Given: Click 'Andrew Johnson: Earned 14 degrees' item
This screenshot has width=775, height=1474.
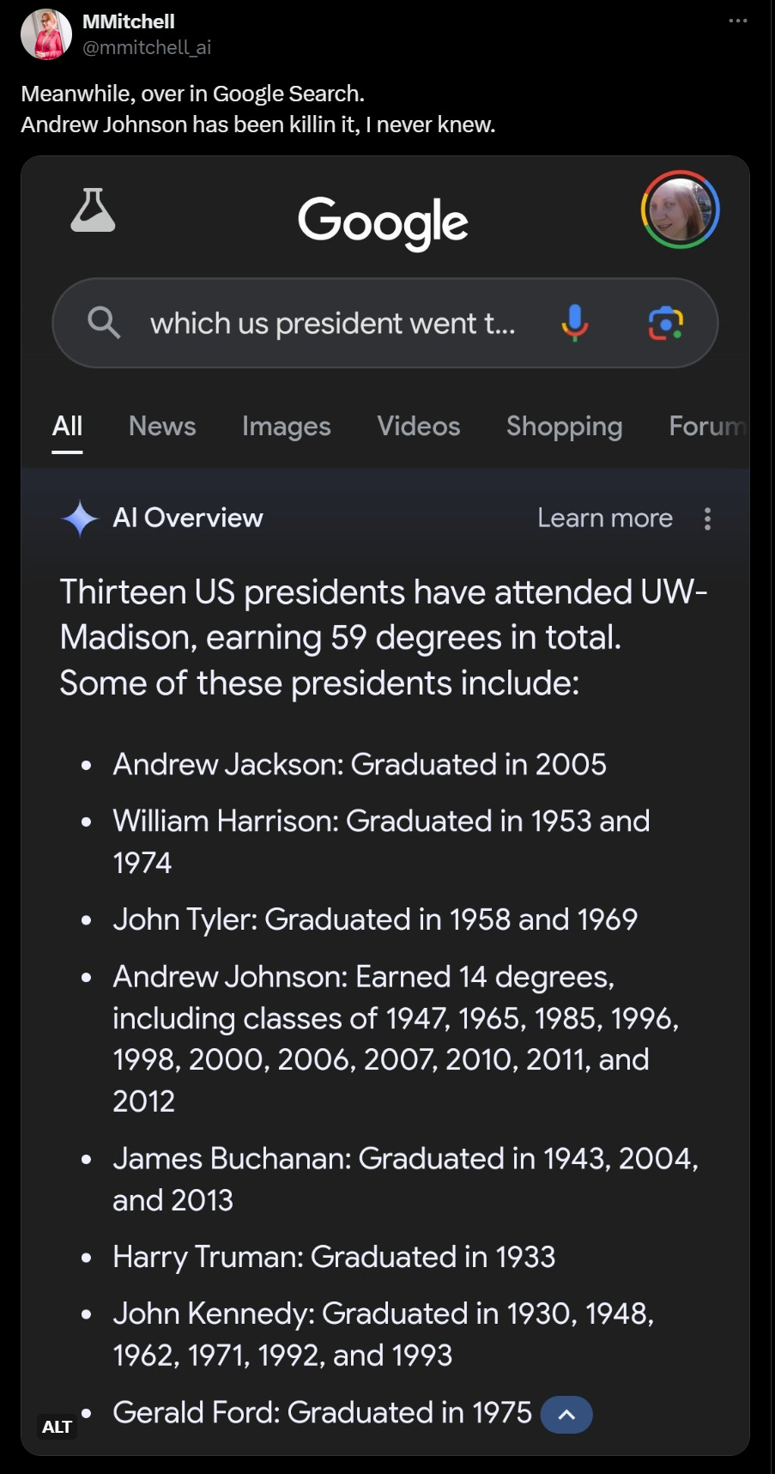Looking at the screenshot, I should tap(396, 1039).
